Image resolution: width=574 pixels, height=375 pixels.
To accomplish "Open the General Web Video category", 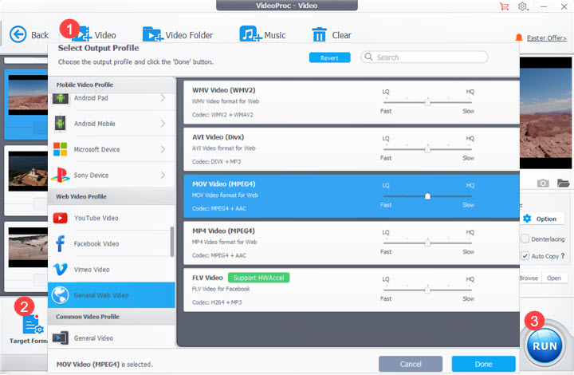I will click(112, 294).
